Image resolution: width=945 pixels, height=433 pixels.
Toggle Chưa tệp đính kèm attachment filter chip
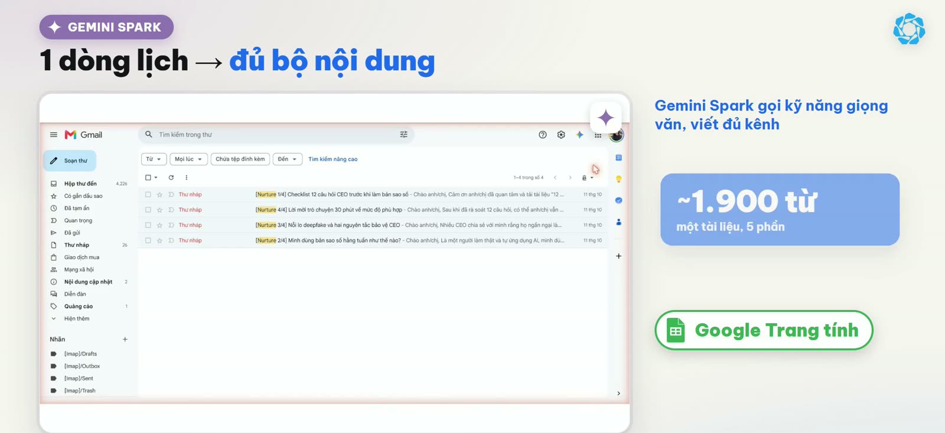pyautogui.click(x=240, y=159)
